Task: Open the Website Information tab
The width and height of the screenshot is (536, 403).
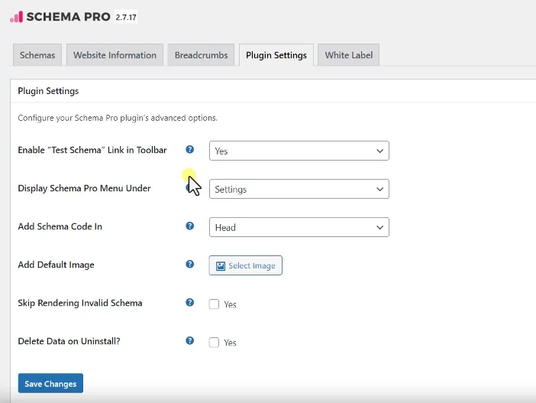Action: 115,55
